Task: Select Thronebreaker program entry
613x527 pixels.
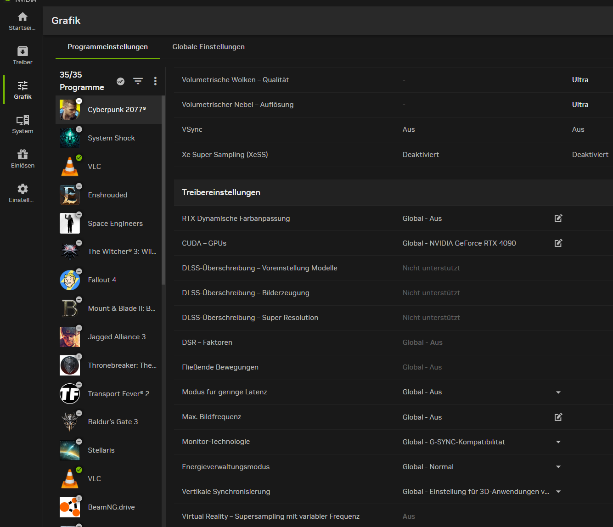Action: (x=108, y=365)
